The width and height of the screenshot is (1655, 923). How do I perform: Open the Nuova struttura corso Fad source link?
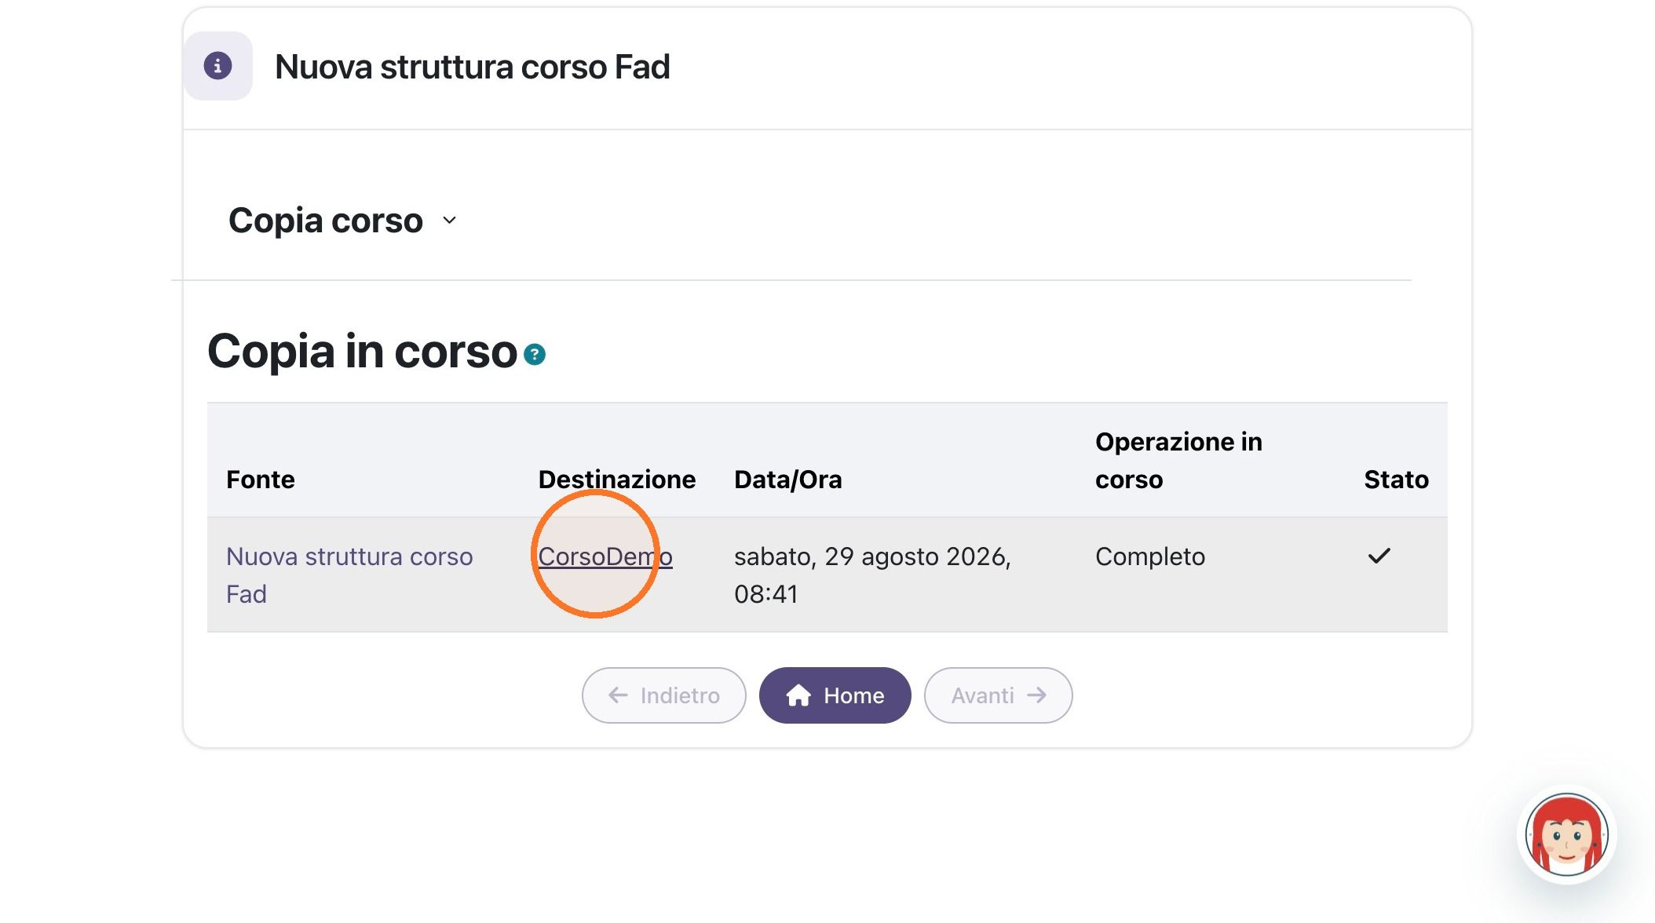pos(349,575)
